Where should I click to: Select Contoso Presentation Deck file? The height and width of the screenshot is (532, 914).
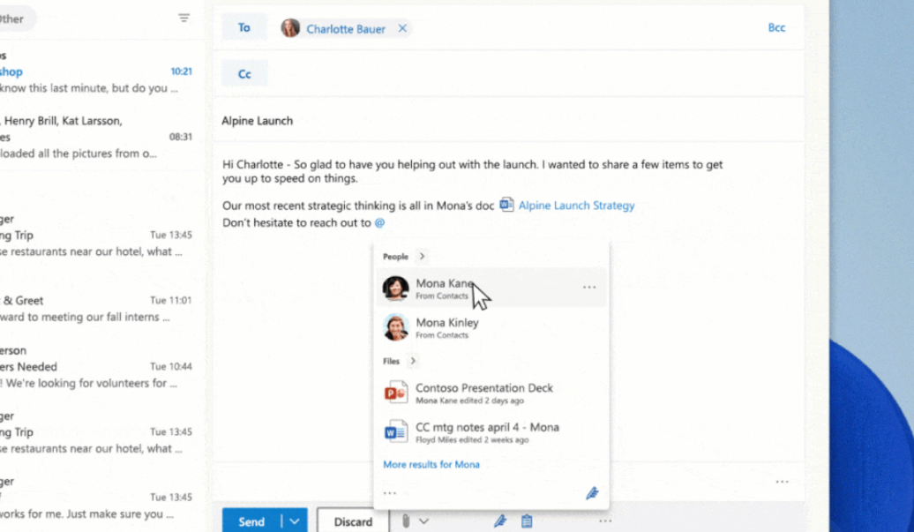491,393
